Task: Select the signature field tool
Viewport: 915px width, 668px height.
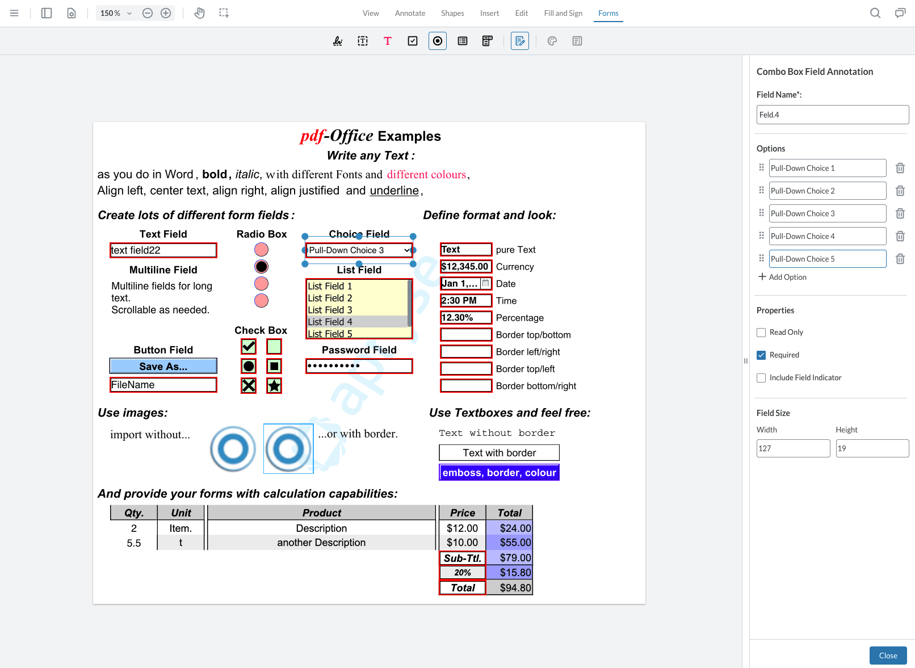Action: (x=338, y=41)
